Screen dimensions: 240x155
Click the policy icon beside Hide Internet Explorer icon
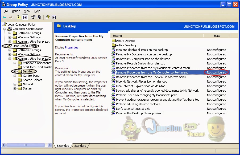click(113, 86)
